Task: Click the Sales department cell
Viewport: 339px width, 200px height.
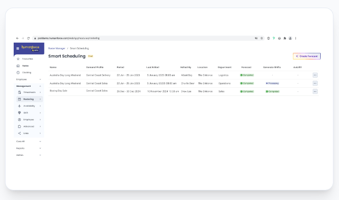Action: [221, 91]
